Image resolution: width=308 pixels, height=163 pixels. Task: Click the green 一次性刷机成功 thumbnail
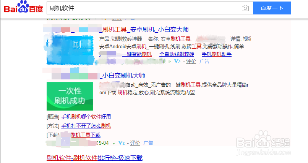click(70, 96)
